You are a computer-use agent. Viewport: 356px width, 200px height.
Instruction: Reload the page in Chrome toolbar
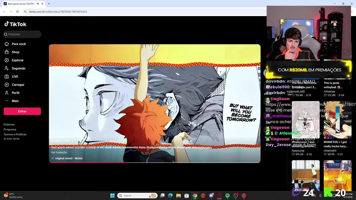(17, 12)
